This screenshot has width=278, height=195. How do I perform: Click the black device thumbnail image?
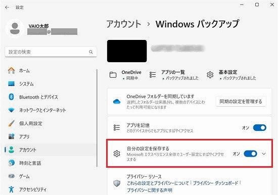click(127, 51)
